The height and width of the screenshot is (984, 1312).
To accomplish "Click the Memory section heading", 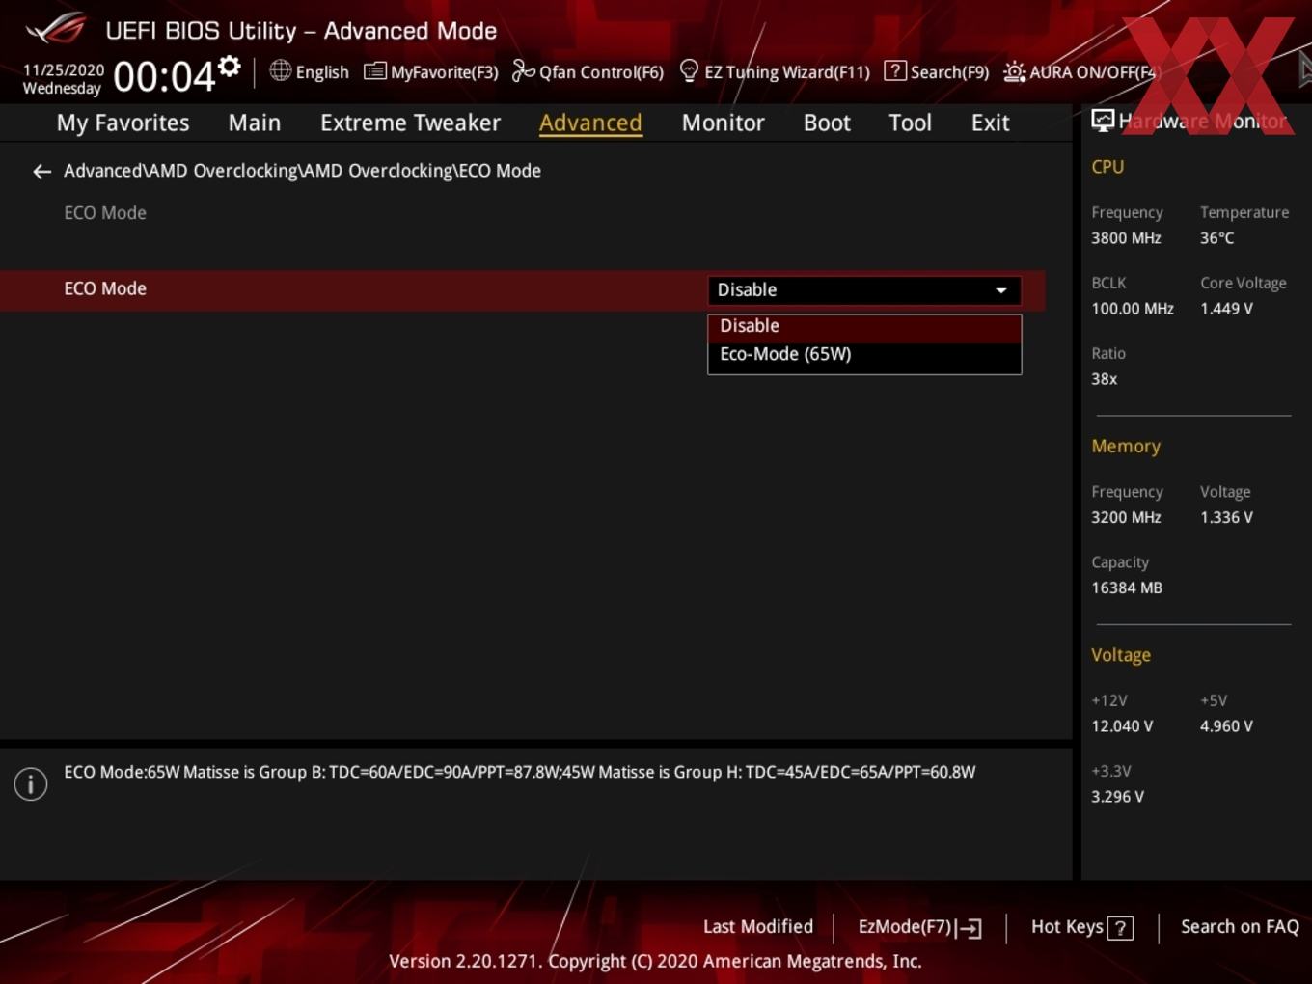I will coord(1126,446).
